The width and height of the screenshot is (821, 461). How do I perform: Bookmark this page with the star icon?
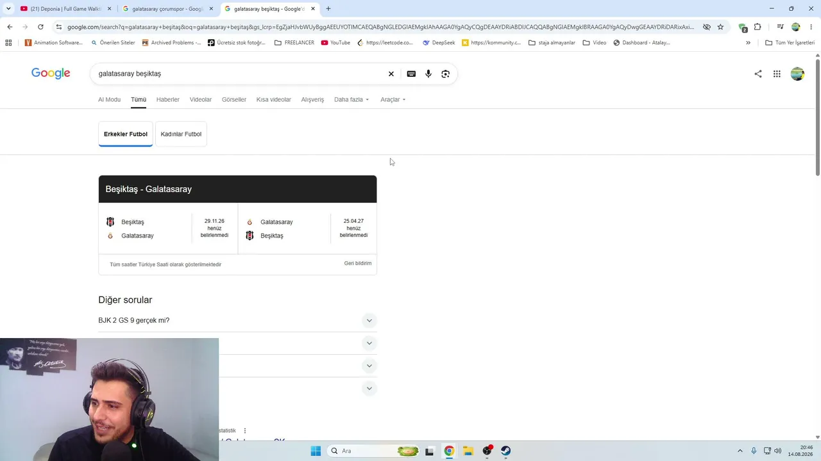pyautogui.click(x=720, y=27)
